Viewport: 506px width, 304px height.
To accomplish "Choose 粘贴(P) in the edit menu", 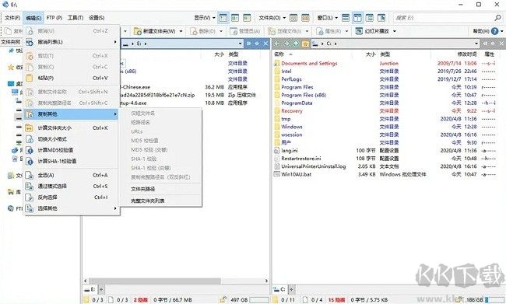I will pyautogui.click(x=72, y=78).
